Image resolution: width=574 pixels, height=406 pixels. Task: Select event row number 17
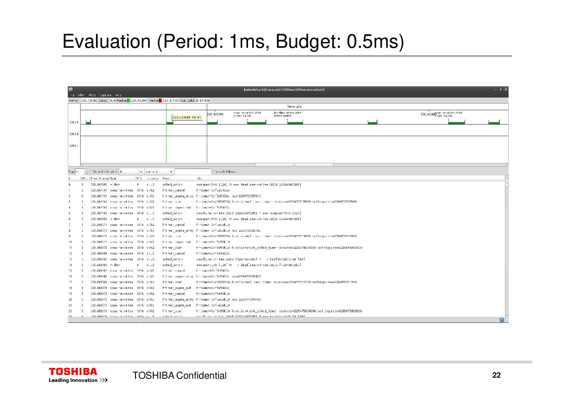point(286,282)
